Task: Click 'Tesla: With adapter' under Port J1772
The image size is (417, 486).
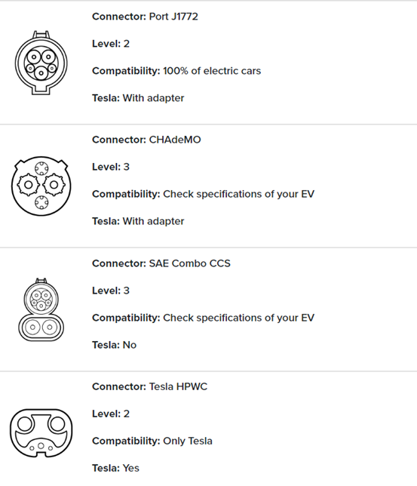Action: 138,98
